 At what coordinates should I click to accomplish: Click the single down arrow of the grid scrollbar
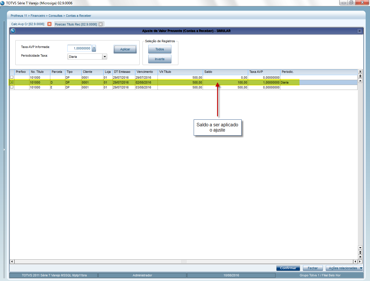pyautogui.click(x=360, y=248)
